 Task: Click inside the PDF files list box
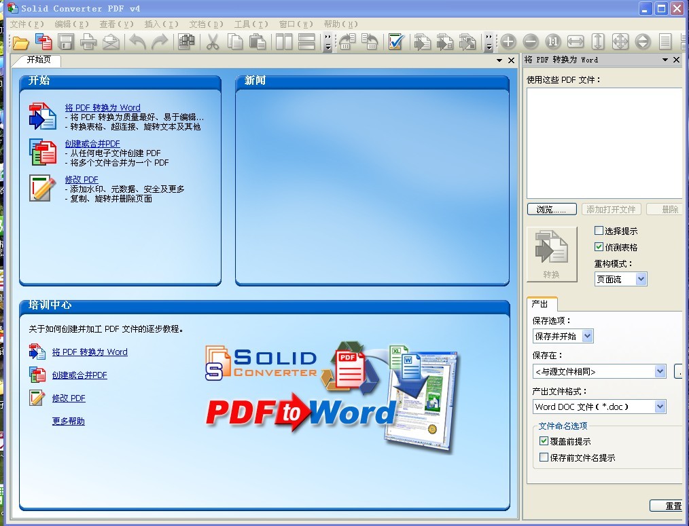(604, 143)
